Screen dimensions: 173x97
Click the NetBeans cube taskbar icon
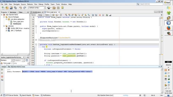click(x=168, y=23)
